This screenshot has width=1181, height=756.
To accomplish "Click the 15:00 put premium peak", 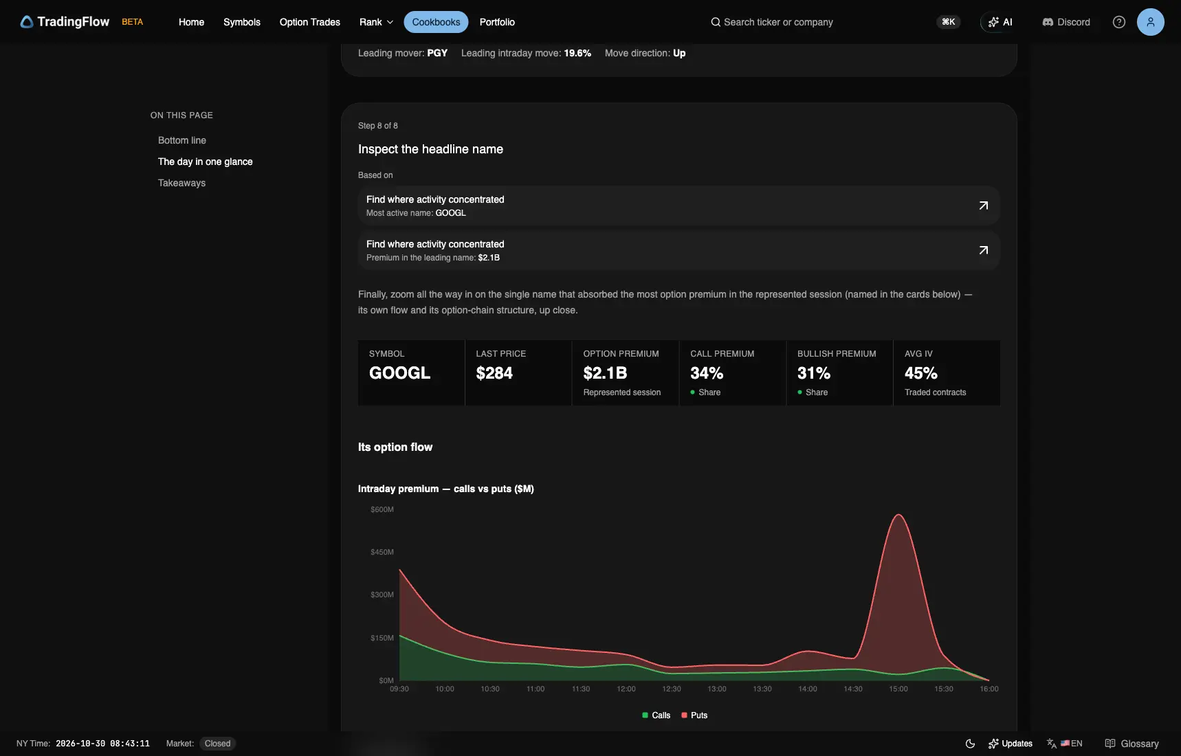I will [x=898, y=515].
